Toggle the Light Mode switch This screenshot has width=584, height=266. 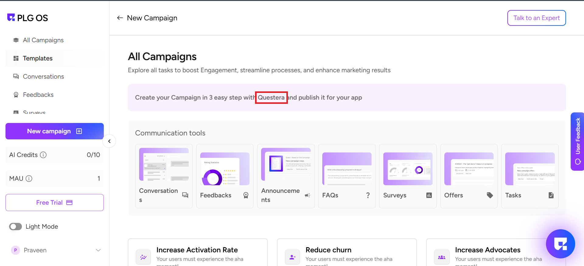[x=16, y=227]
